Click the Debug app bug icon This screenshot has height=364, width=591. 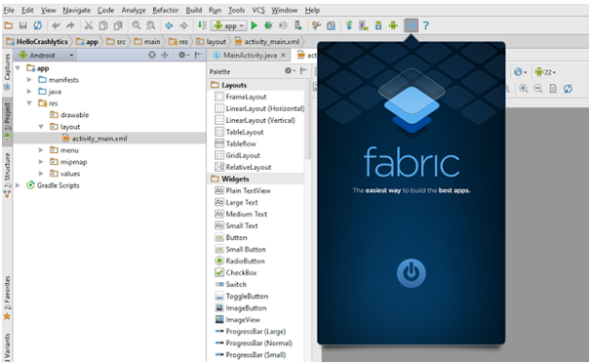tap(268, 25)
